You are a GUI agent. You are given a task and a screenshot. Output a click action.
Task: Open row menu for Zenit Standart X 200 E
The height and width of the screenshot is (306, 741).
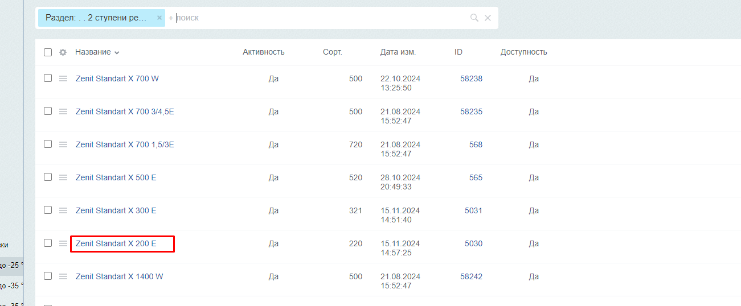pos(63,243)
